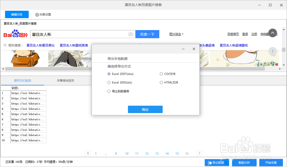The width and height of the screenshot is (287, 167).
Task: Go to results page 12
Action: pyautogui.click(x=147, y=154)
